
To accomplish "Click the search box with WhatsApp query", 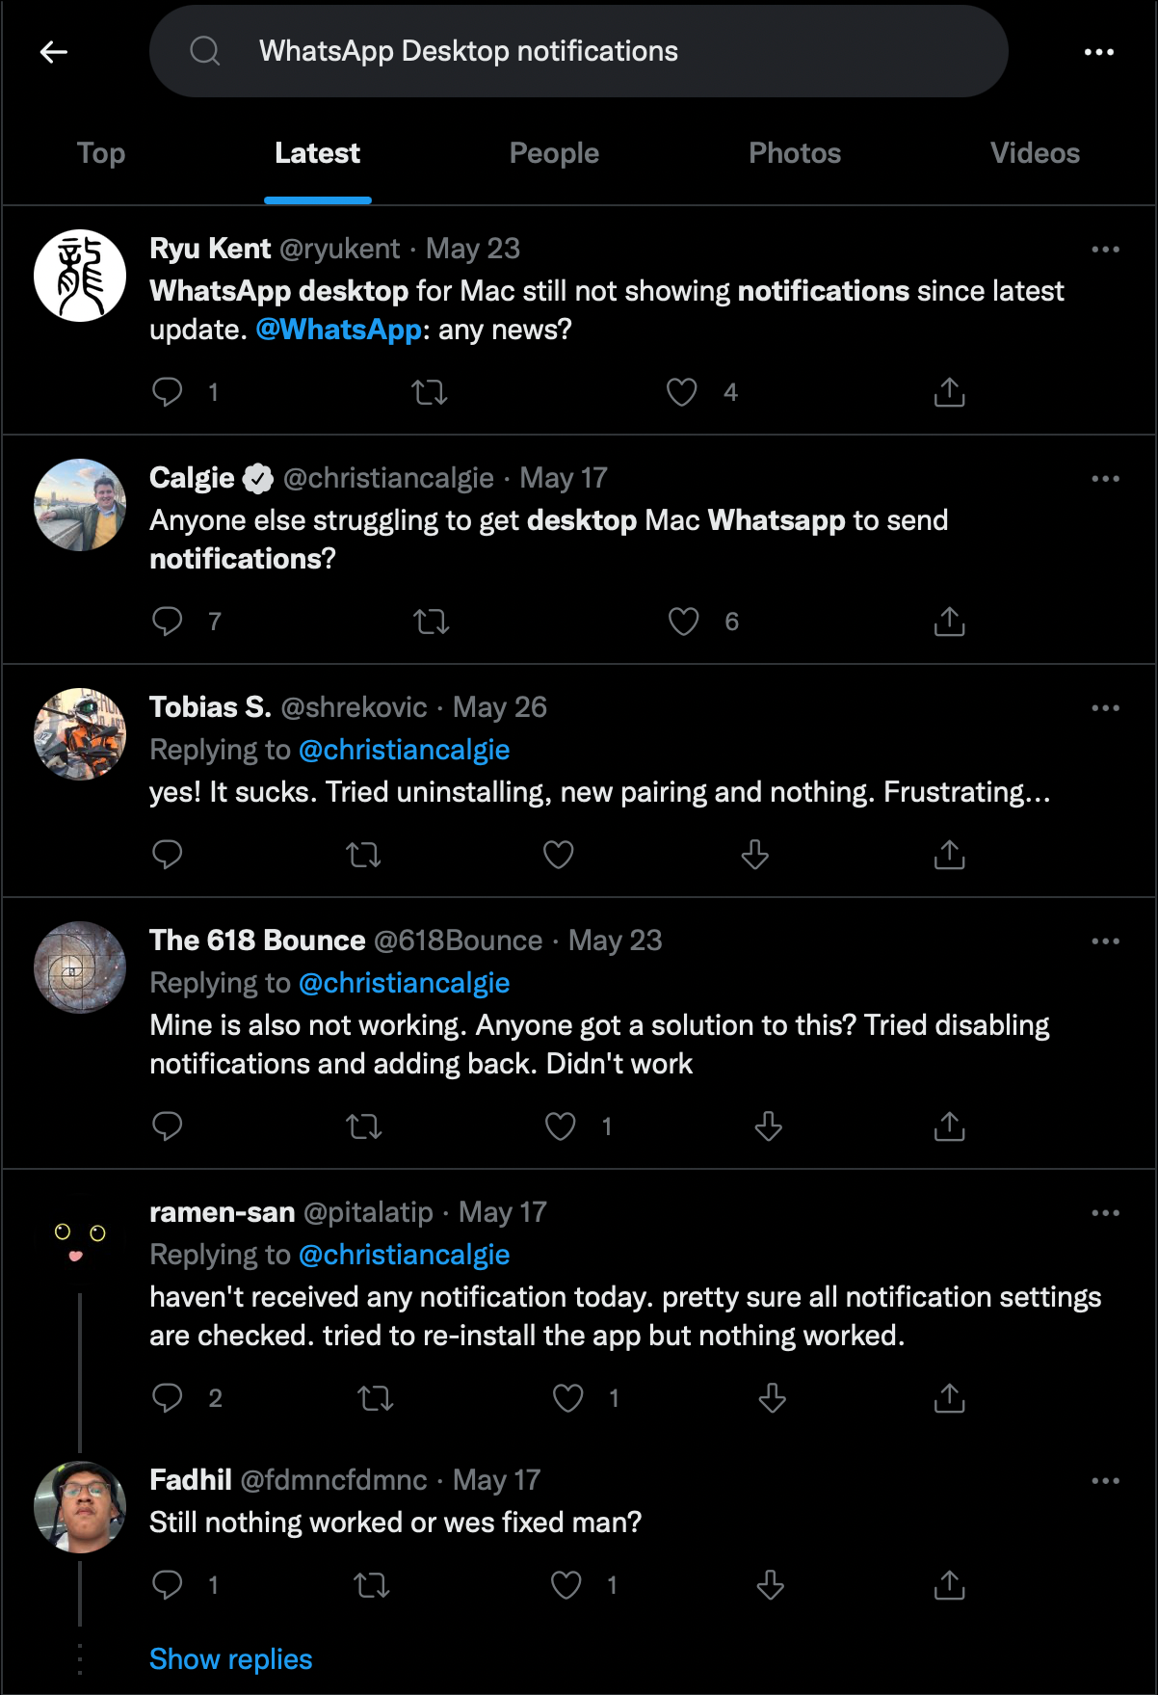I will (578, 51).
